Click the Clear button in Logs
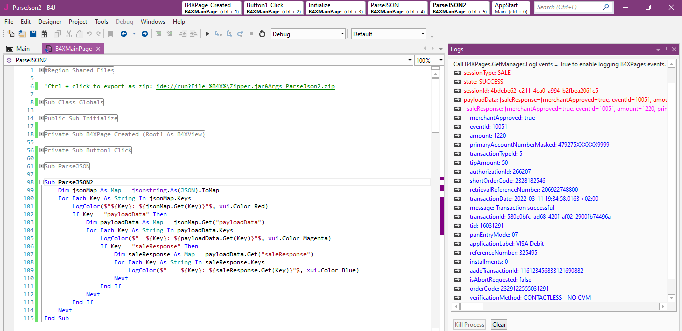 499,325
